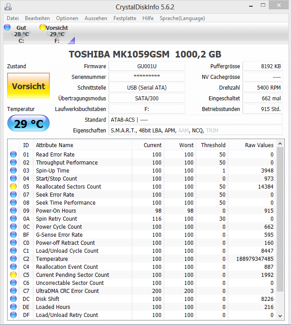
Task: Click status icon of Start/Stop Count row
Action: [x=13, y=178]
